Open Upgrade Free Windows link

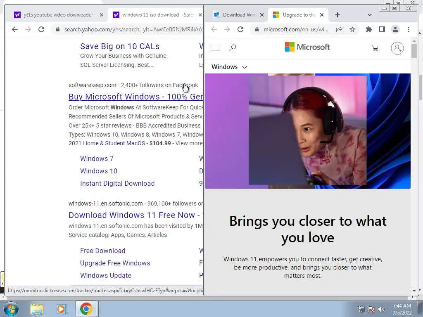coord(115,263)
